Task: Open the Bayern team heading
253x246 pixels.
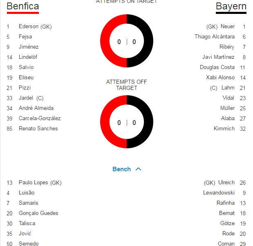Action: pos(231,7)
